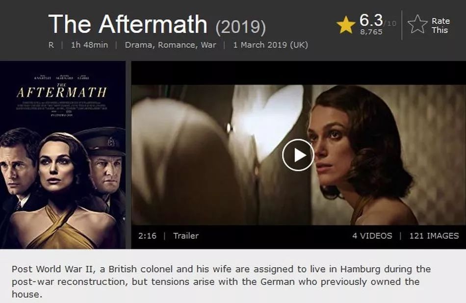Click the Trailer label under the video
The height and width of the screenshot is (303, 466).
(186, 236)
